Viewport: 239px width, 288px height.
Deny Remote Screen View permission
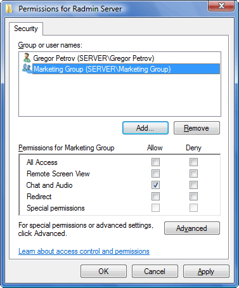pos(193,174)
